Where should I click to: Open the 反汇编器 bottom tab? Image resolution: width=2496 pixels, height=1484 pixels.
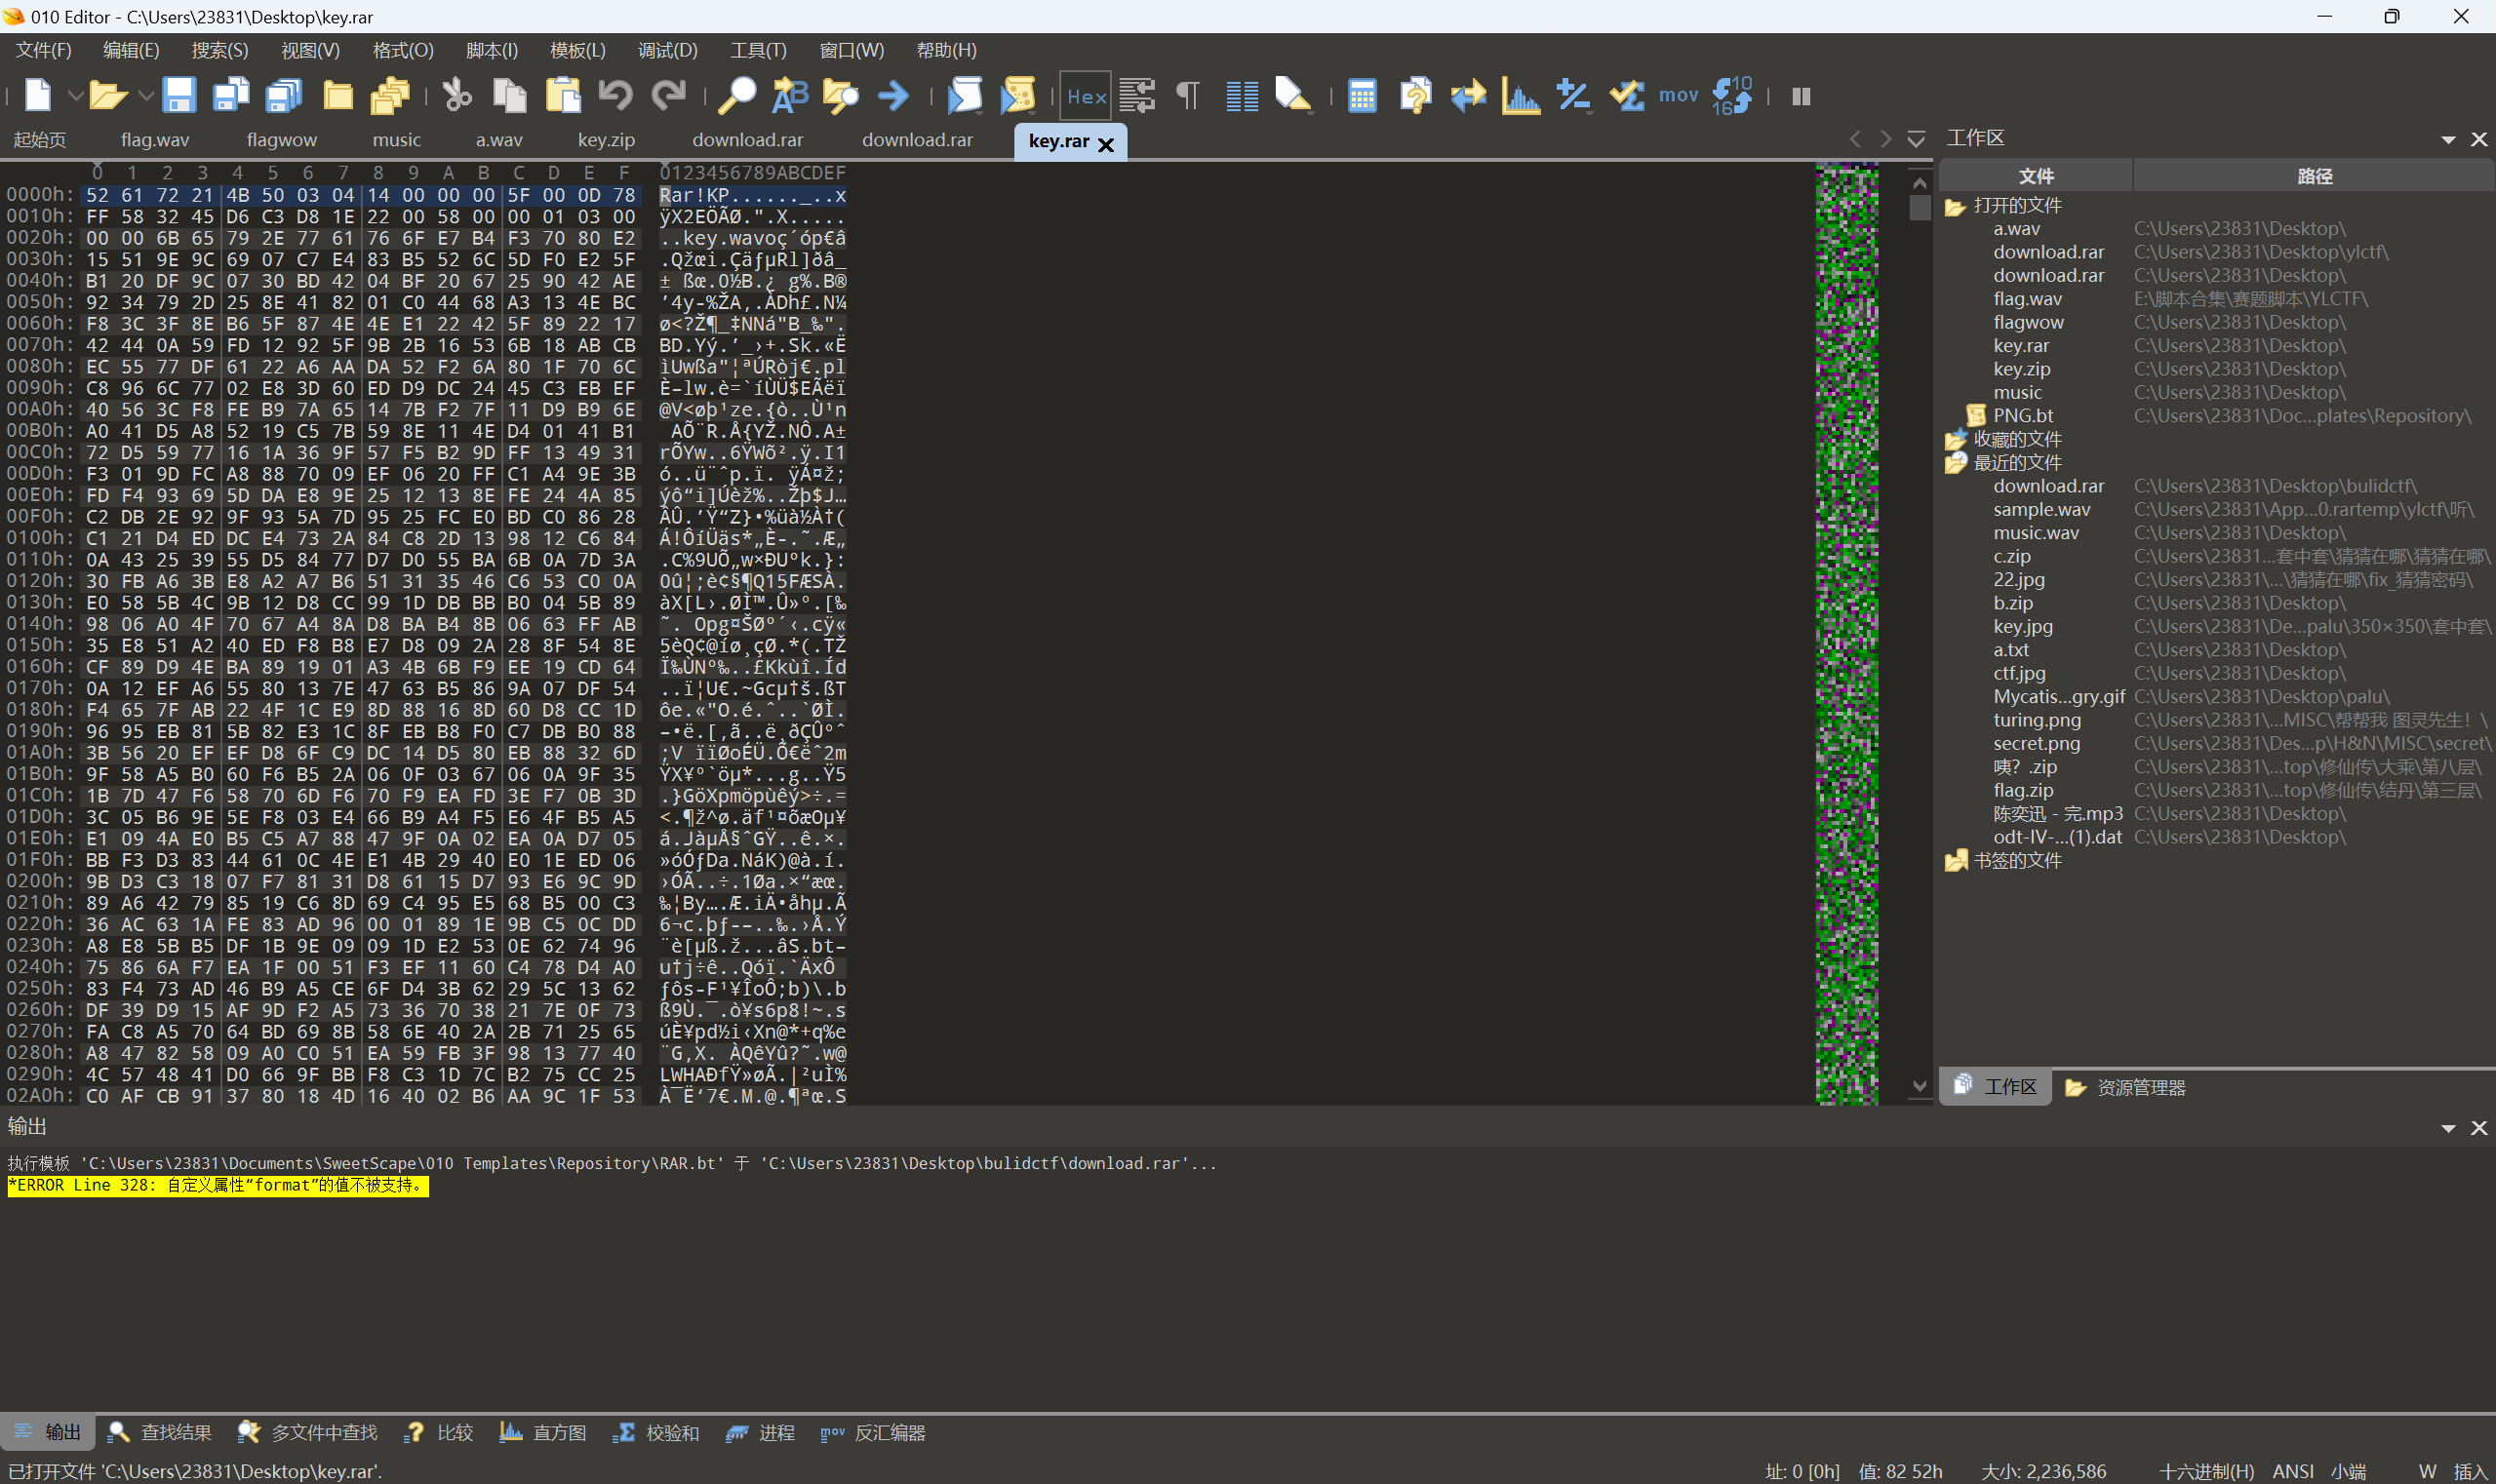pos(873,1433)
